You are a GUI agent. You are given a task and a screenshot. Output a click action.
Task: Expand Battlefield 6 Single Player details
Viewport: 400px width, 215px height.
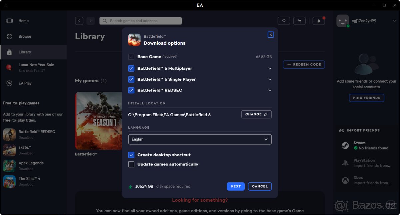coord(270,79)
